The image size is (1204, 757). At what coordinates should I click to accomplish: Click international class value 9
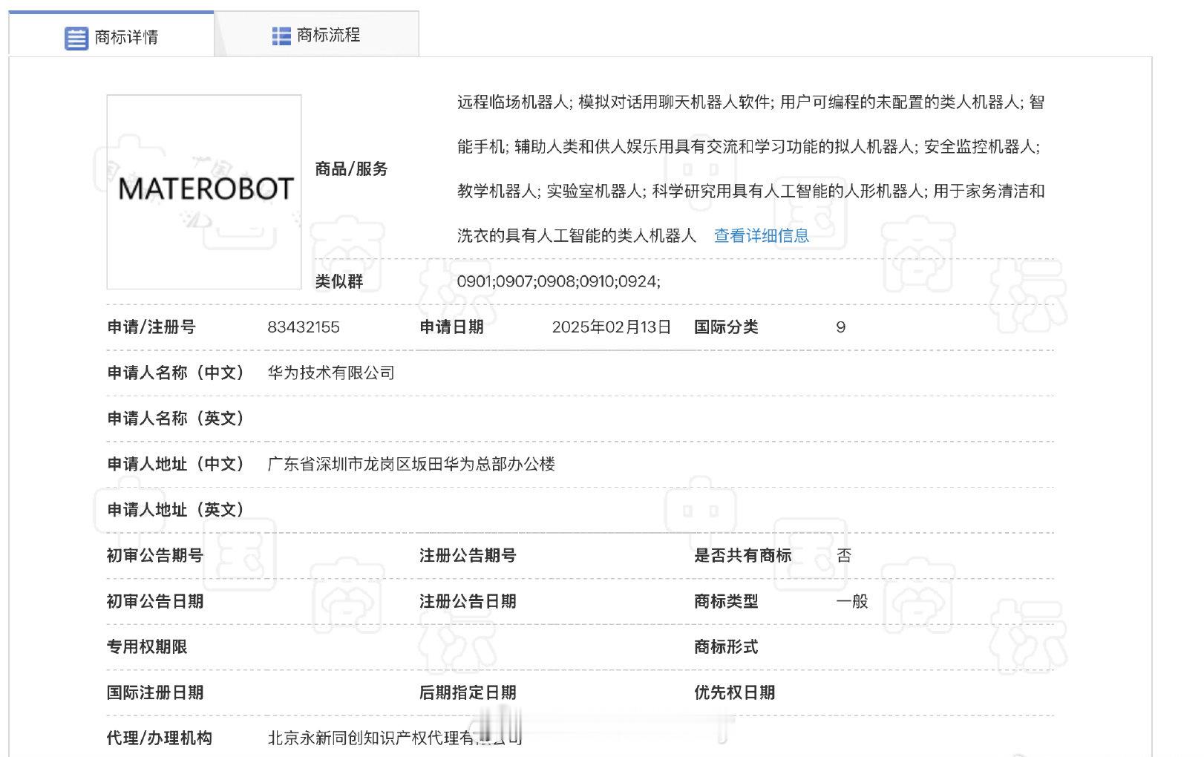(x=840, y=327)
